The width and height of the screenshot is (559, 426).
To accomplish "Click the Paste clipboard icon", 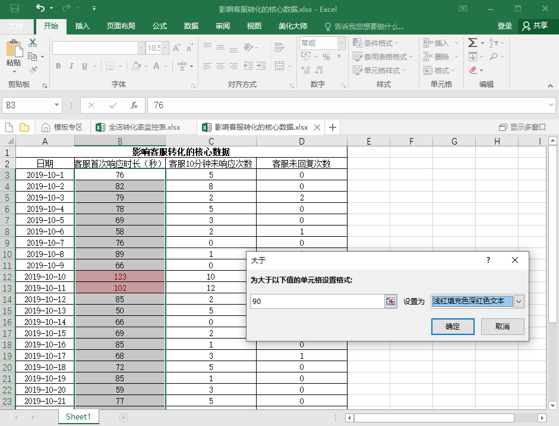I will (x=14, y=49).
